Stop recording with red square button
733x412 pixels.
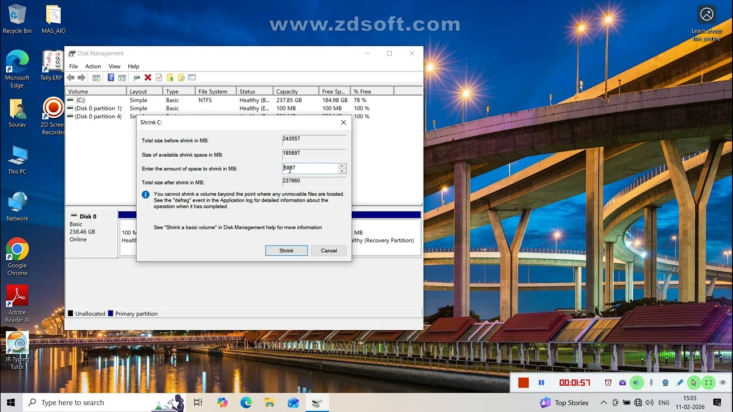pos(523,383)
